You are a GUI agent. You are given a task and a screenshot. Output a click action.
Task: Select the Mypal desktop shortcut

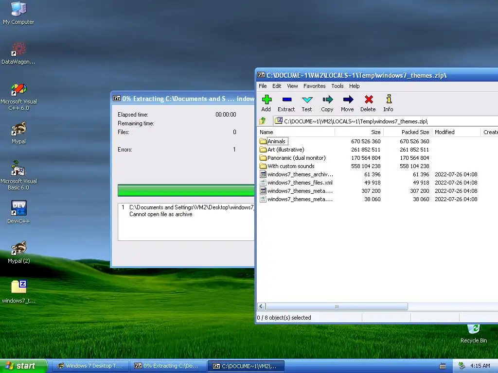(x=18, y=133)
